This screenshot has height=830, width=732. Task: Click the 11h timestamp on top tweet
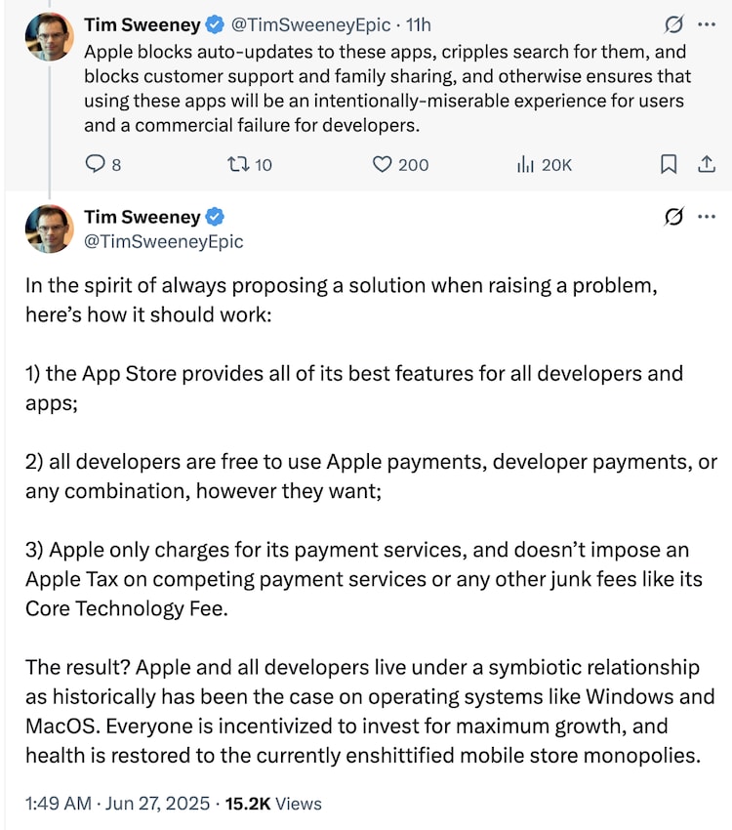point(417,24)
